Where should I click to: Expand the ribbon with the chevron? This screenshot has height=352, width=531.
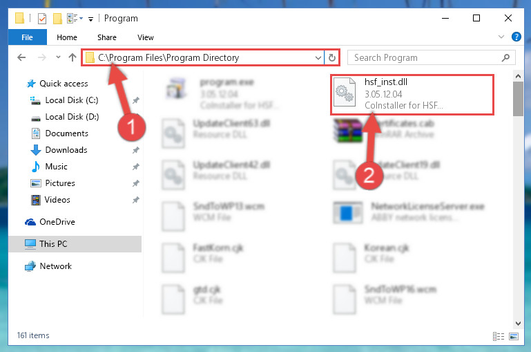point(501,37)
